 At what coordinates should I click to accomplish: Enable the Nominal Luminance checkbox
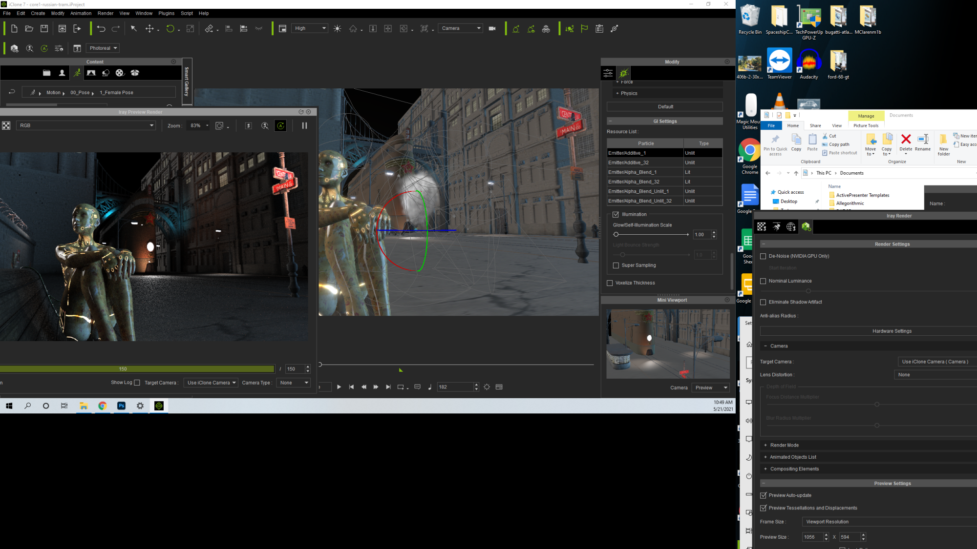pyautogui.click(x=763, y=281)
